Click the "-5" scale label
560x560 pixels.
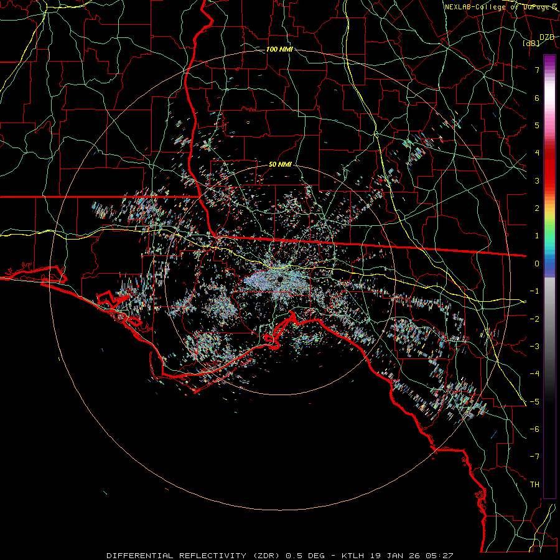click(x=534, y=401)
